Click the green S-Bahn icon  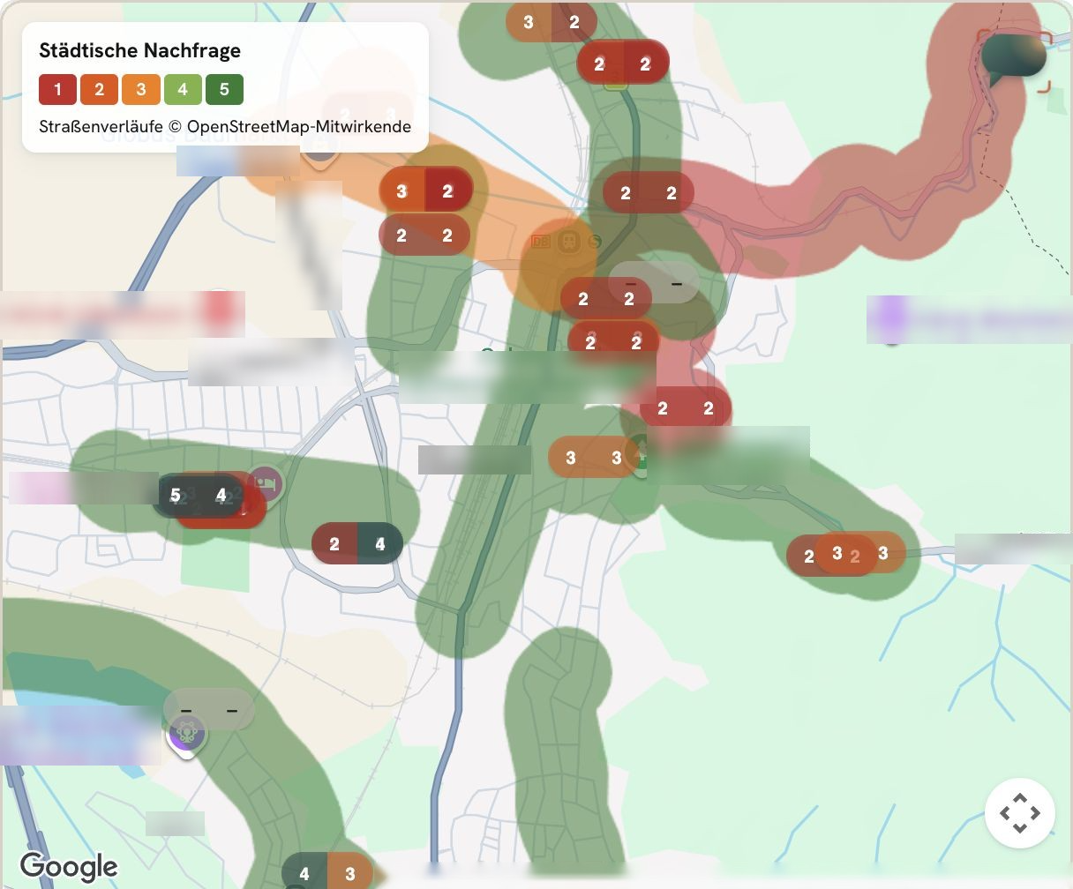coord(595,241)
